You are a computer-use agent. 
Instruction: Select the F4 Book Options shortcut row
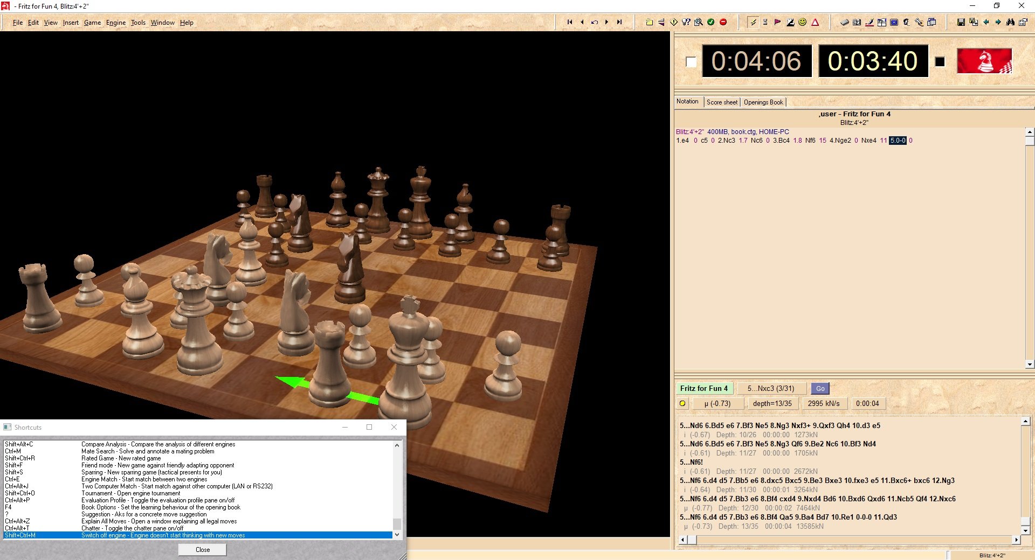[198, 507]
